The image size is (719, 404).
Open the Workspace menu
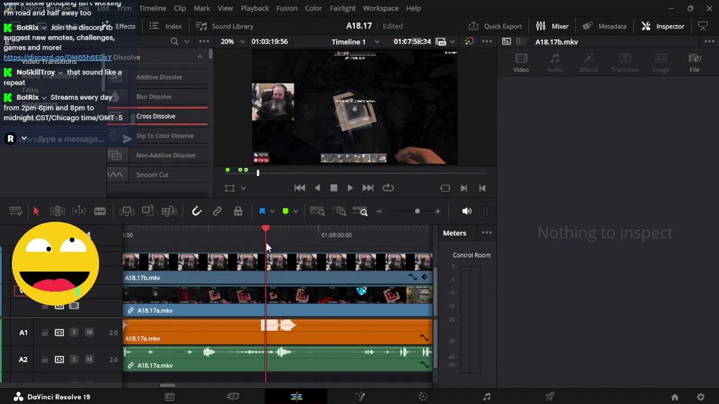coord(380,8)
